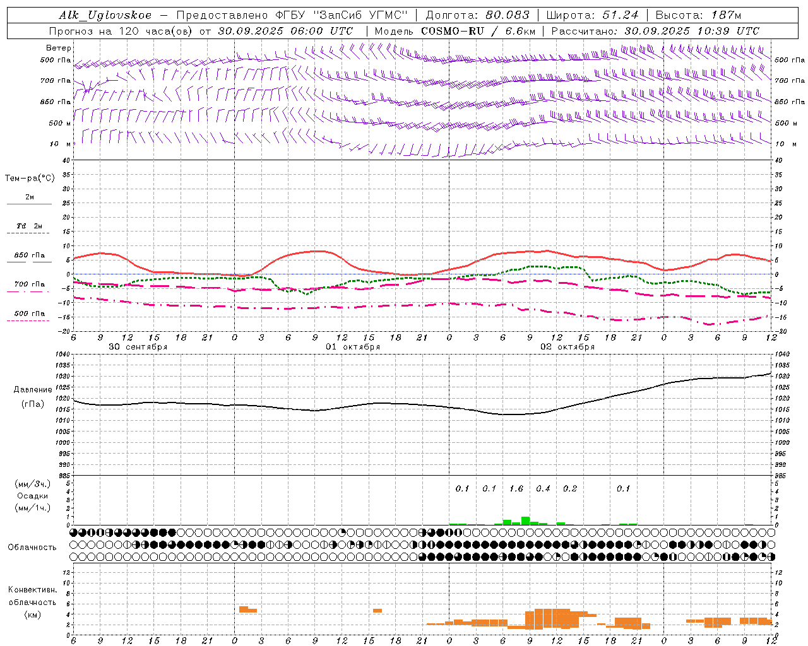Click the station name Alk_Uglovskoe

coord(105,15)
